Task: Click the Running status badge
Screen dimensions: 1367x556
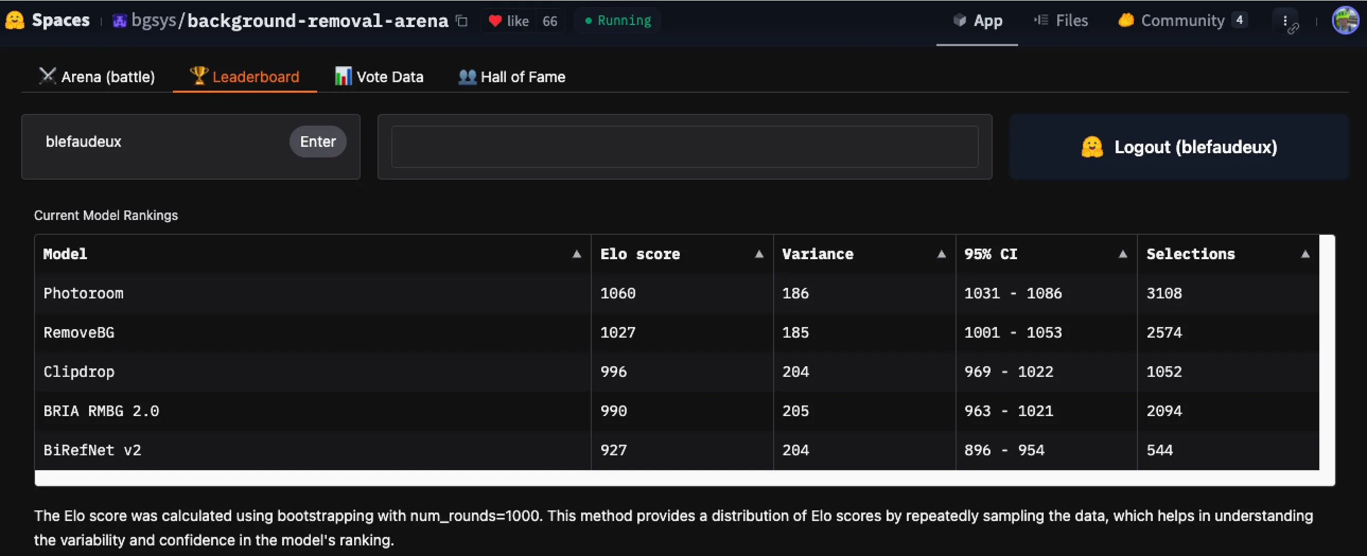Action: [618, 21]
